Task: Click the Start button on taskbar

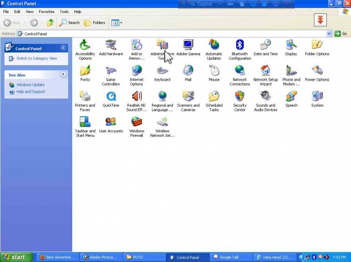Action: click(15, 257)
